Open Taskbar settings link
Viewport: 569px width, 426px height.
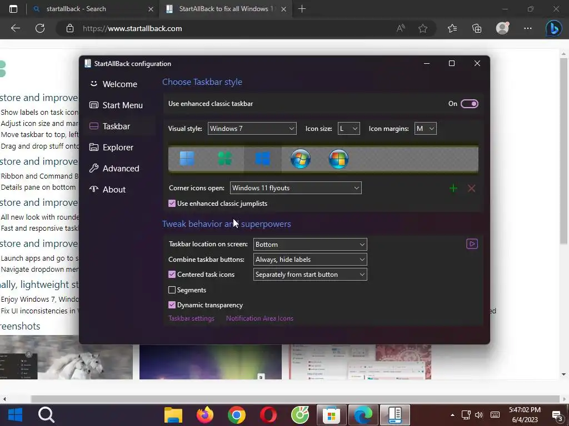(191, 318)
